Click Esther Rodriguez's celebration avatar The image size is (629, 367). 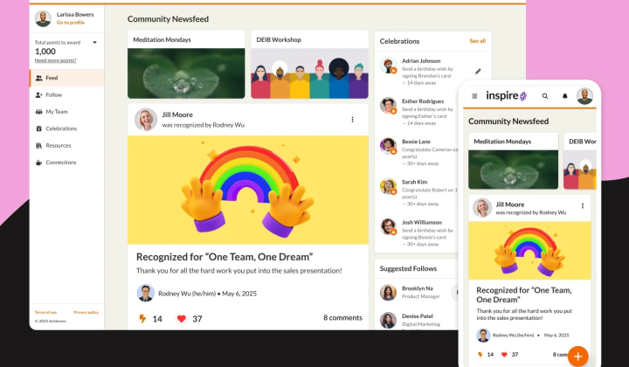click(388, 106)
